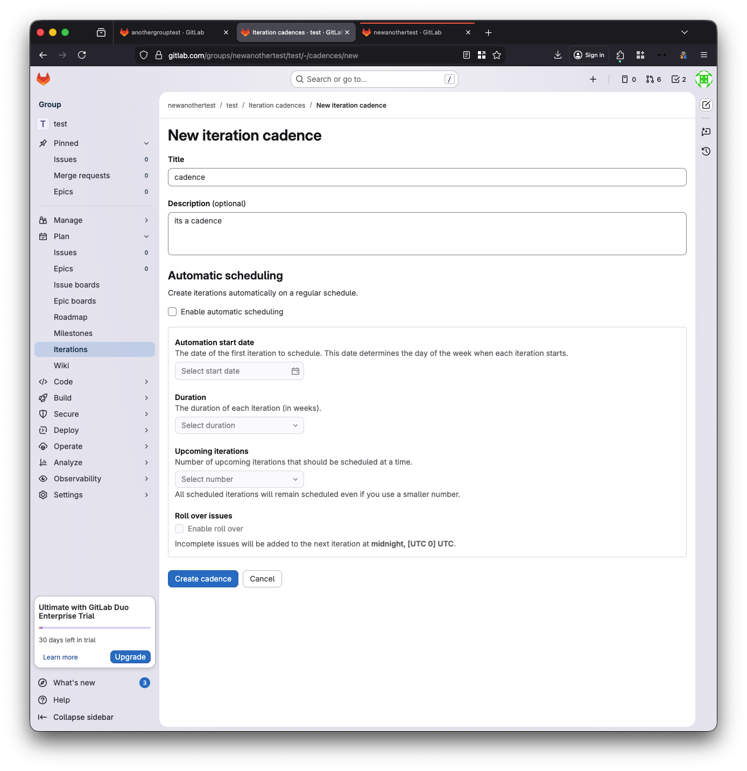Screen dimensions: 747x771
Task: Click the browser reload page icon
Action: 82,55
